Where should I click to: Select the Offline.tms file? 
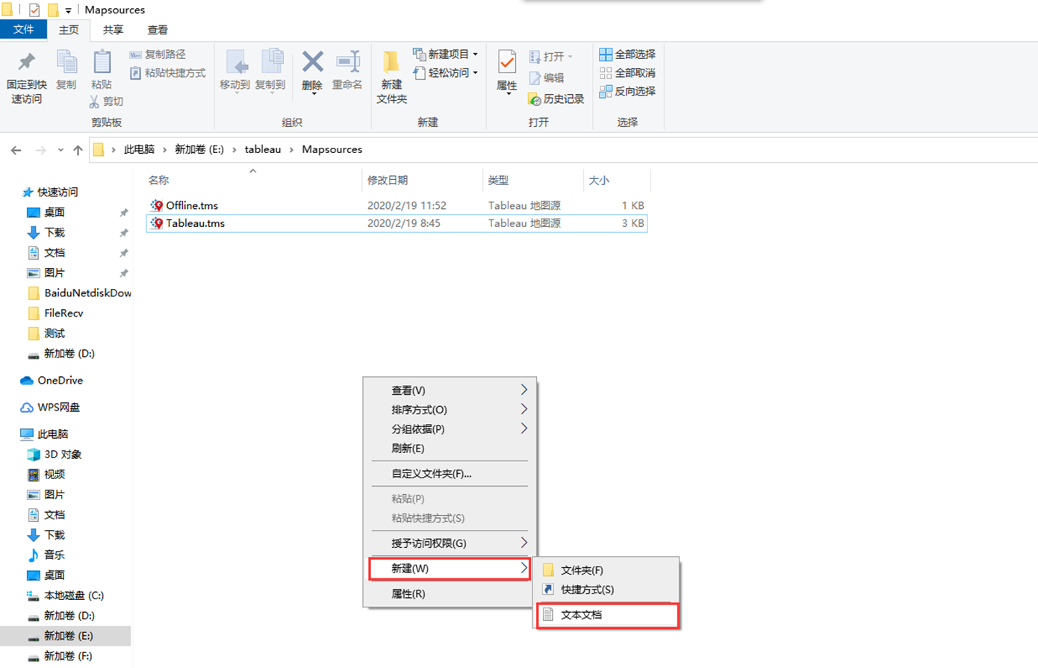tap(192, 205)
